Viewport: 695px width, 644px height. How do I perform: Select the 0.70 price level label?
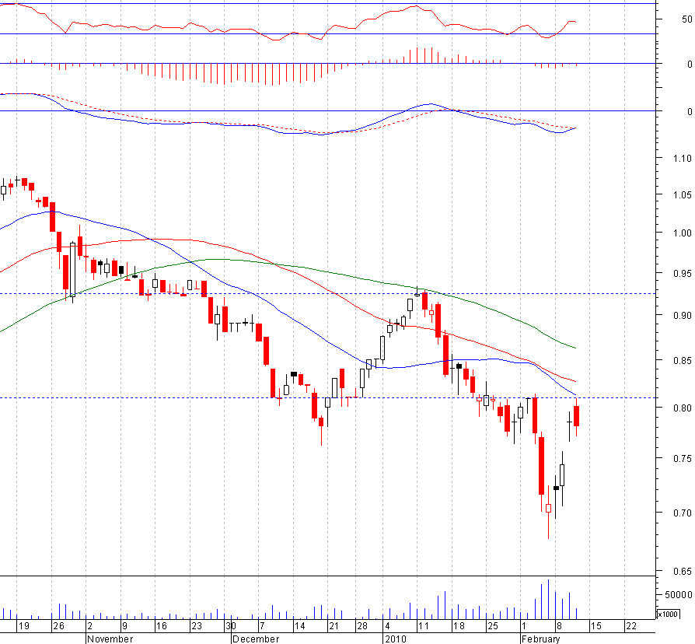tap(682, 513)
